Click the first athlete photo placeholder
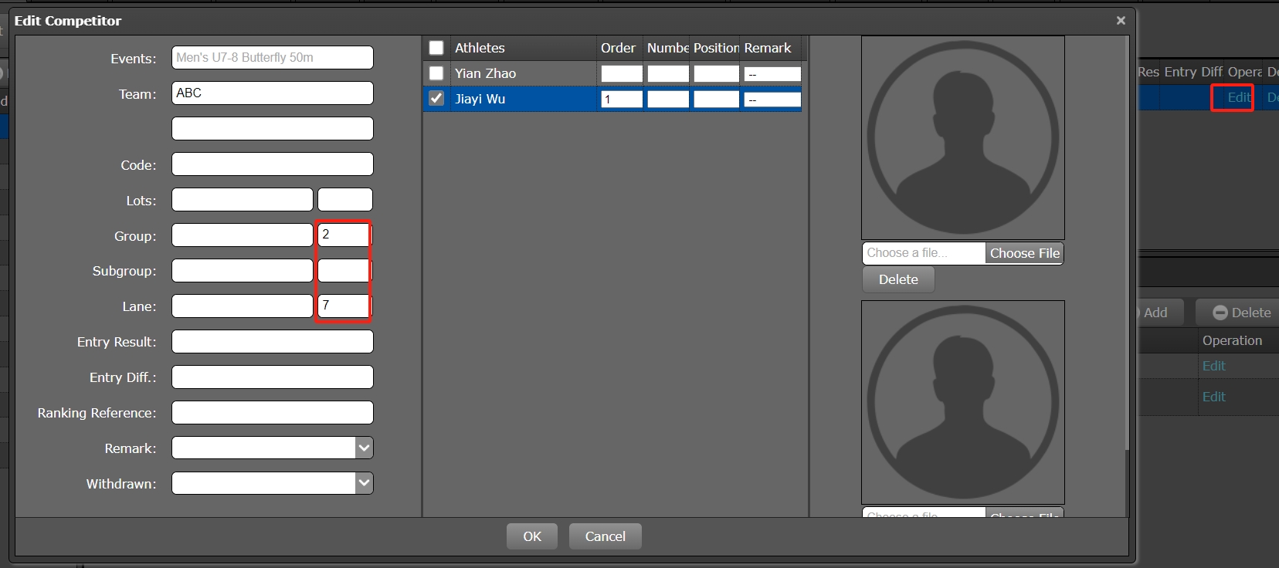Viewport: 1279px width, 568px height. [x=962, y=137]
